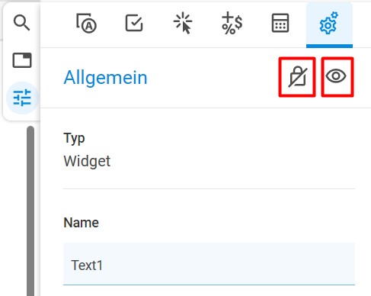Click the panel layout icon in sidebar
Image resolution: width=371 pixels, height=296 pixels.
click(22, 60)
